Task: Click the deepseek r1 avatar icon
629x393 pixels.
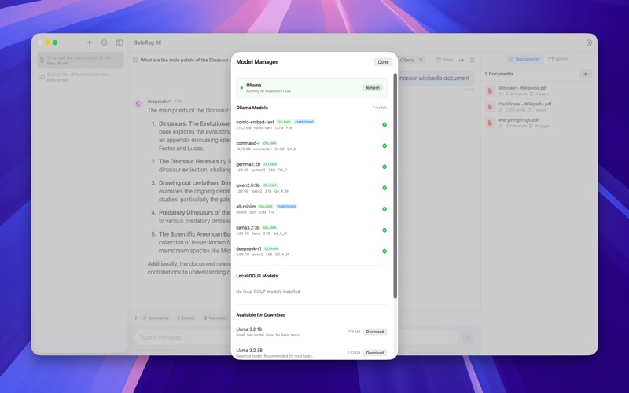Action: [x=138, y=105]
